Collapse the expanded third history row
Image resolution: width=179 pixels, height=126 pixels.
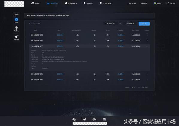147,46
